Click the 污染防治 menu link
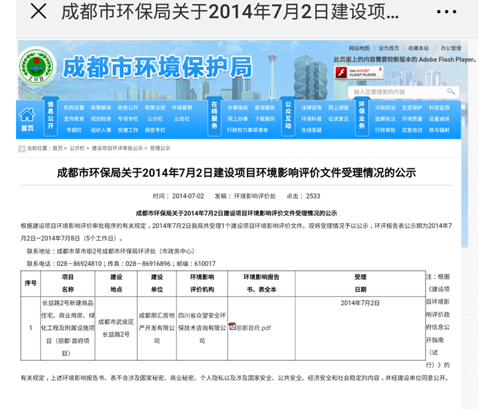This screenshot has height=409, width=491. 385,108
